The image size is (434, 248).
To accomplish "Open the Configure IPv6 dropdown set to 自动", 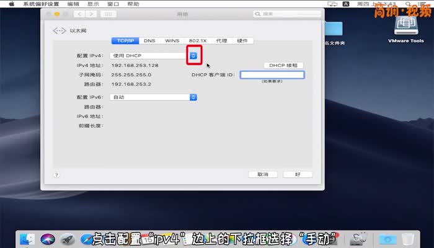I will pyautogui.click(x=193, y=97).
